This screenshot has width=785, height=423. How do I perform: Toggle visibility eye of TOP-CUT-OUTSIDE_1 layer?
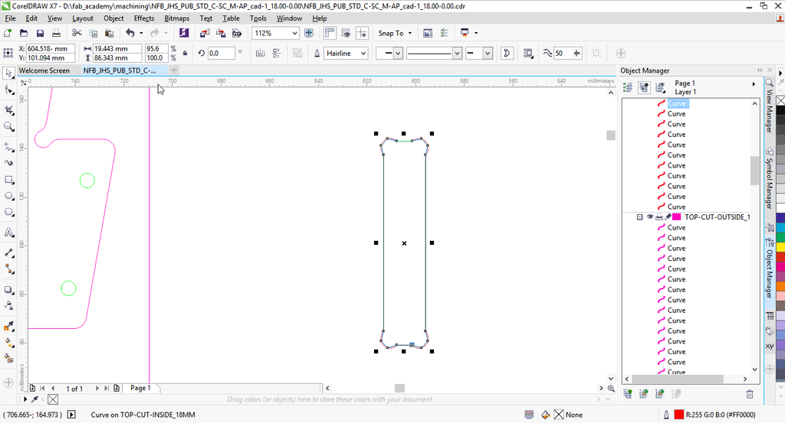pyautogui.click(x=650, y=217)
